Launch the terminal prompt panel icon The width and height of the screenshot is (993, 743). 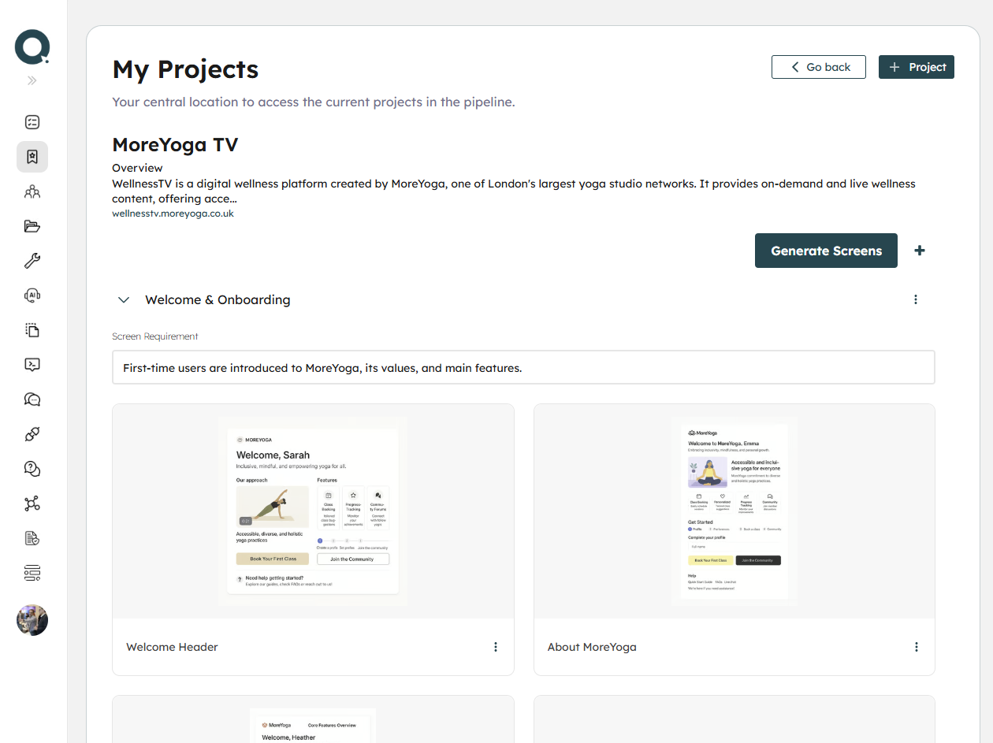pos(32,364)
